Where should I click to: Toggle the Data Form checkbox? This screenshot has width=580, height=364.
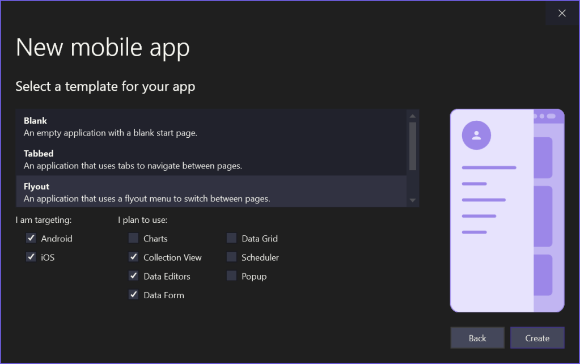click(133, 295)
